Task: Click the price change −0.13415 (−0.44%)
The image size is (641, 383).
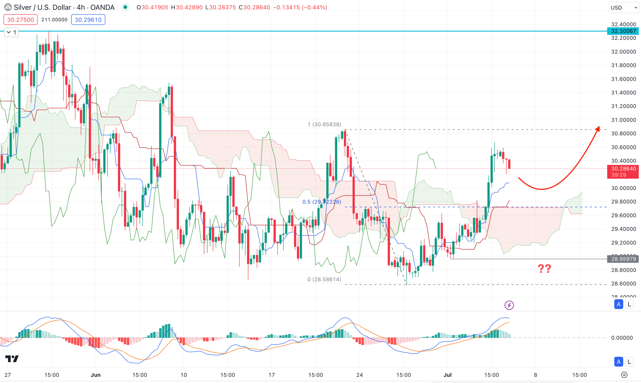Action: [300, 7]
